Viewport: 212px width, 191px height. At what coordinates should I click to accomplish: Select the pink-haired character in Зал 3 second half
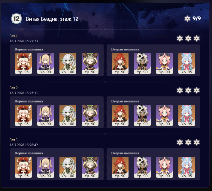(165, 167)
